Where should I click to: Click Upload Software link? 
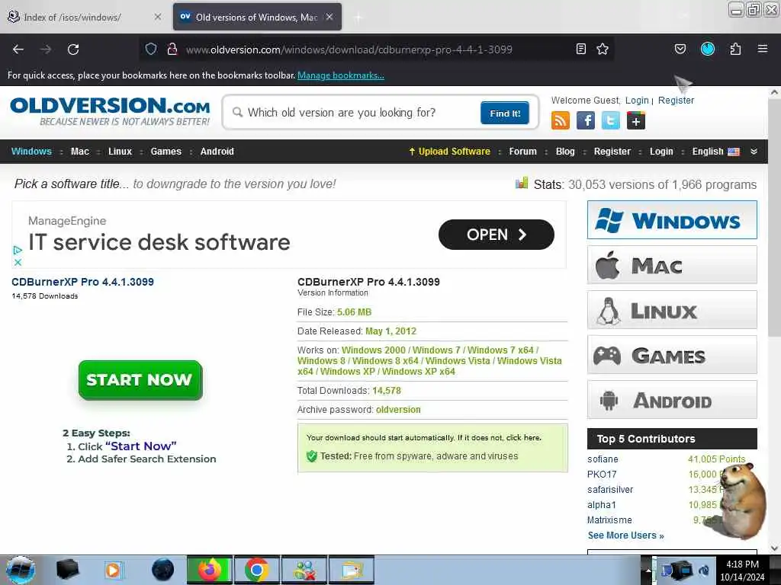[449, 152]
